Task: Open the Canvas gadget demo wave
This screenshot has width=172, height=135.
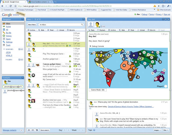Action: [x=56, y=65]
